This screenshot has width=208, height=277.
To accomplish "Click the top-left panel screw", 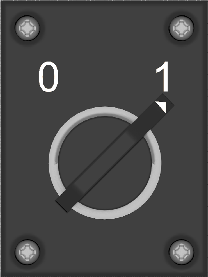I will [x=27, y=28].
